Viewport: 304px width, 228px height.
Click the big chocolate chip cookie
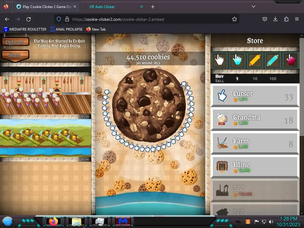(149, 105)
